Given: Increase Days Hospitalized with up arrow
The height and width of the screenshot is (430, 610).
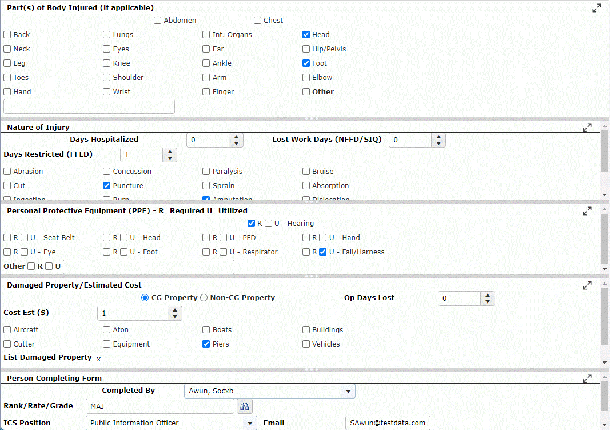Looking at the screenshot, I should click(237, 137).
